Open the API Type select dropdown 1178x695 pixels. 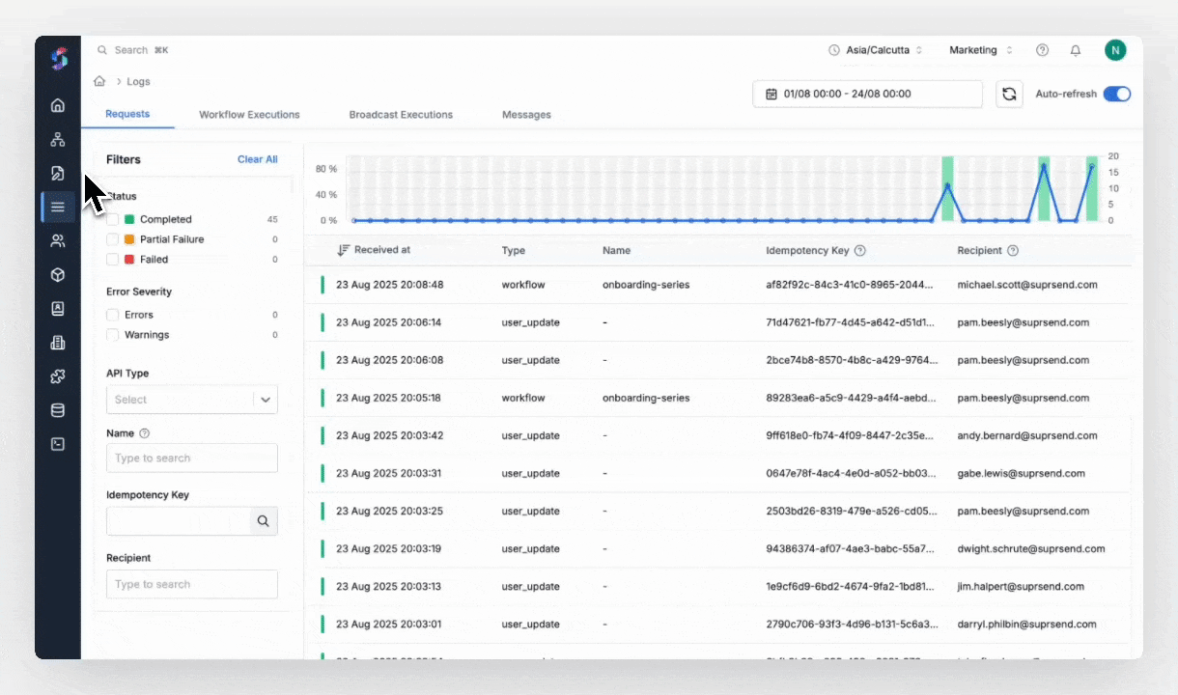click(192, 400)
